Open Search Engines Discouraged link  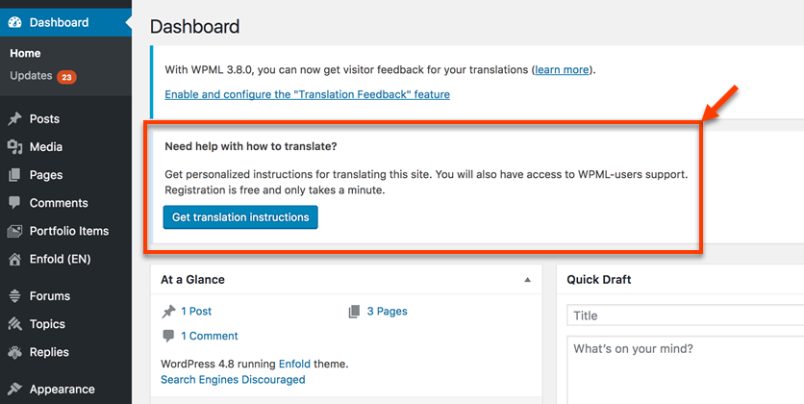[233, 380]
